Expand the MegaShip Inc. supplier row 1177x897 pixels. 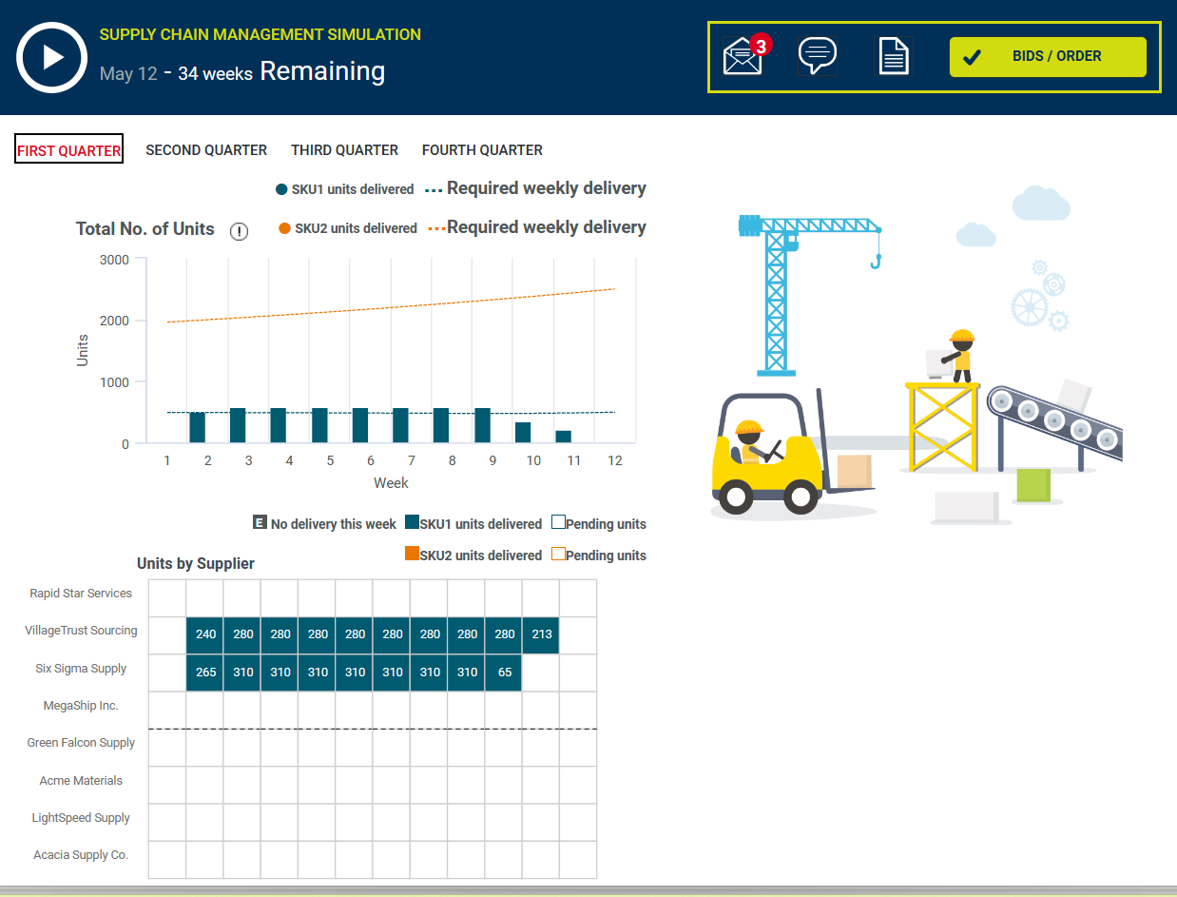[81, 706]
